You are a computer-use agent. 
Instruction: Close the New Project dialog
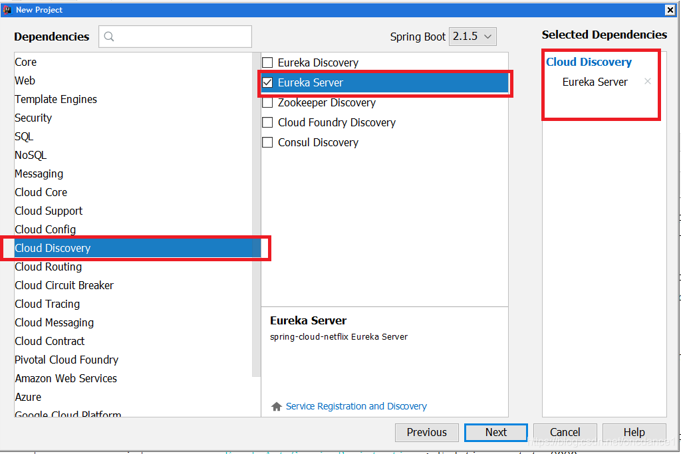coord(670,10)
